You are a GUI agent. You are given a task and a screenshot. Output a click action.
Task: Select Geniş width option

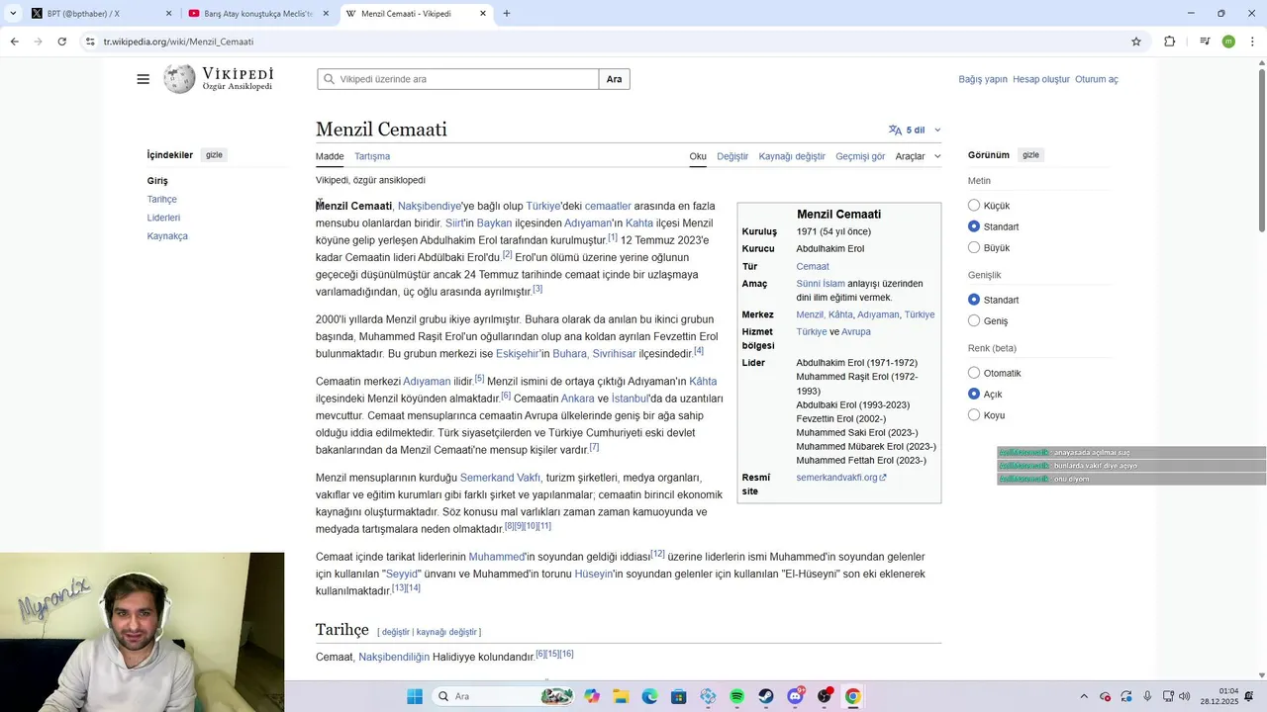point(974,320)
